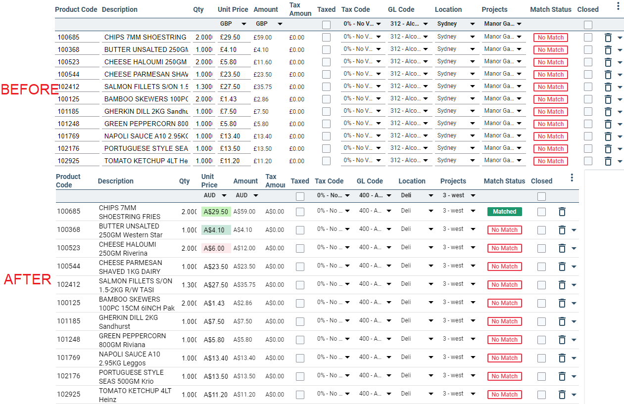Viewport: 624px width, 404px height.
Task: Click No Match badge on £ chips shoestring row
Action: [551, 38]
